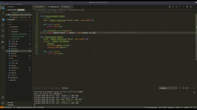
Task: Click the errors and warnings count in status bar
Action: click(41, 108)
